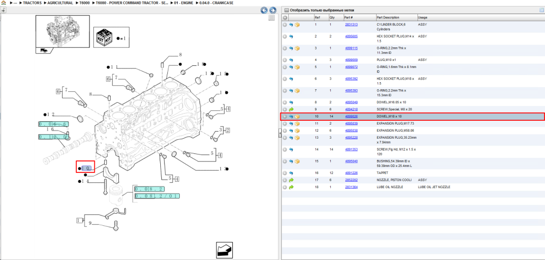Screen dimensions: 545x260
Task: Sort by the Part # column header
Action: pos(349,17)
